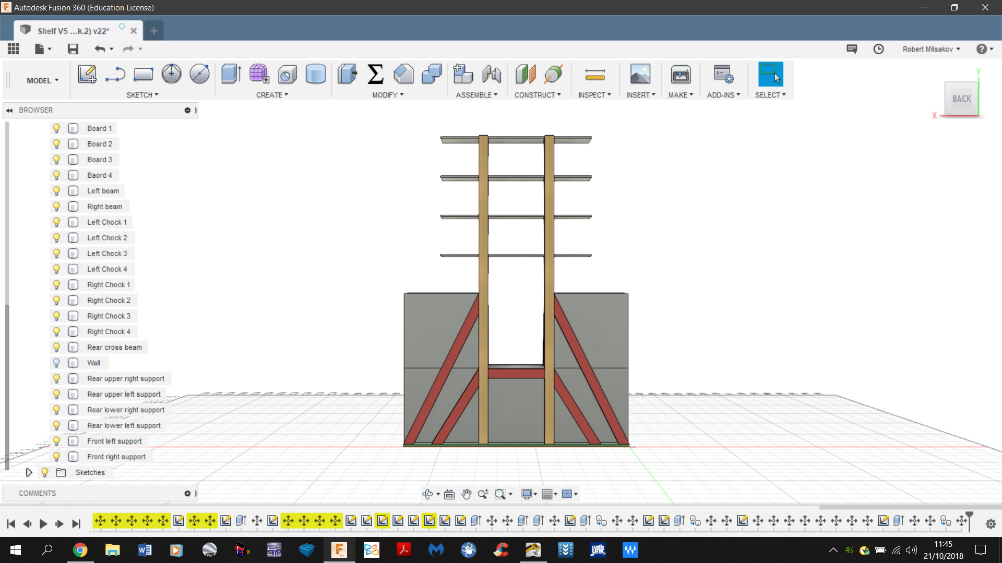Click the Create Sketch icon
Viewport: 1002px width, 563px height.
click(87, 74)
